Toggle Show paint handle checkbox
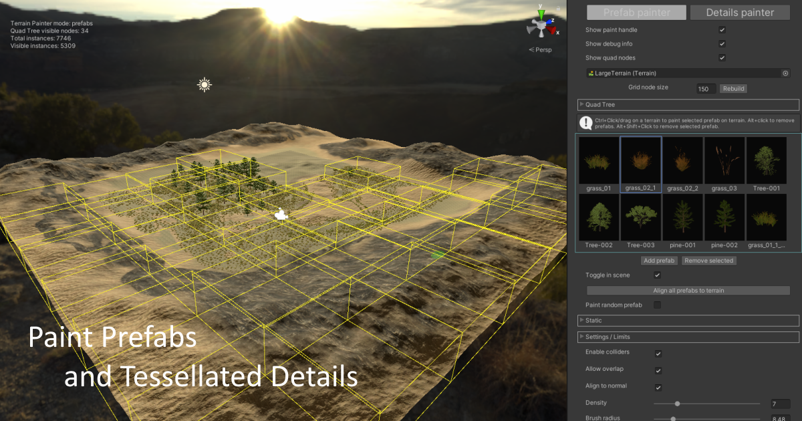The image size is (802, 421). point(722,30)
